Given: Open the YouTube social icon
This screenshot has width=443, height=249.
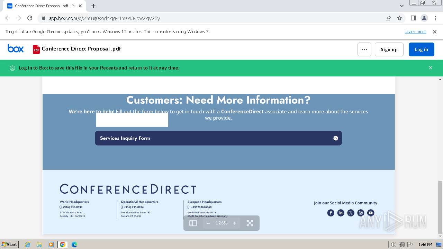Looking at the screenshot, I should click(371, 213).
